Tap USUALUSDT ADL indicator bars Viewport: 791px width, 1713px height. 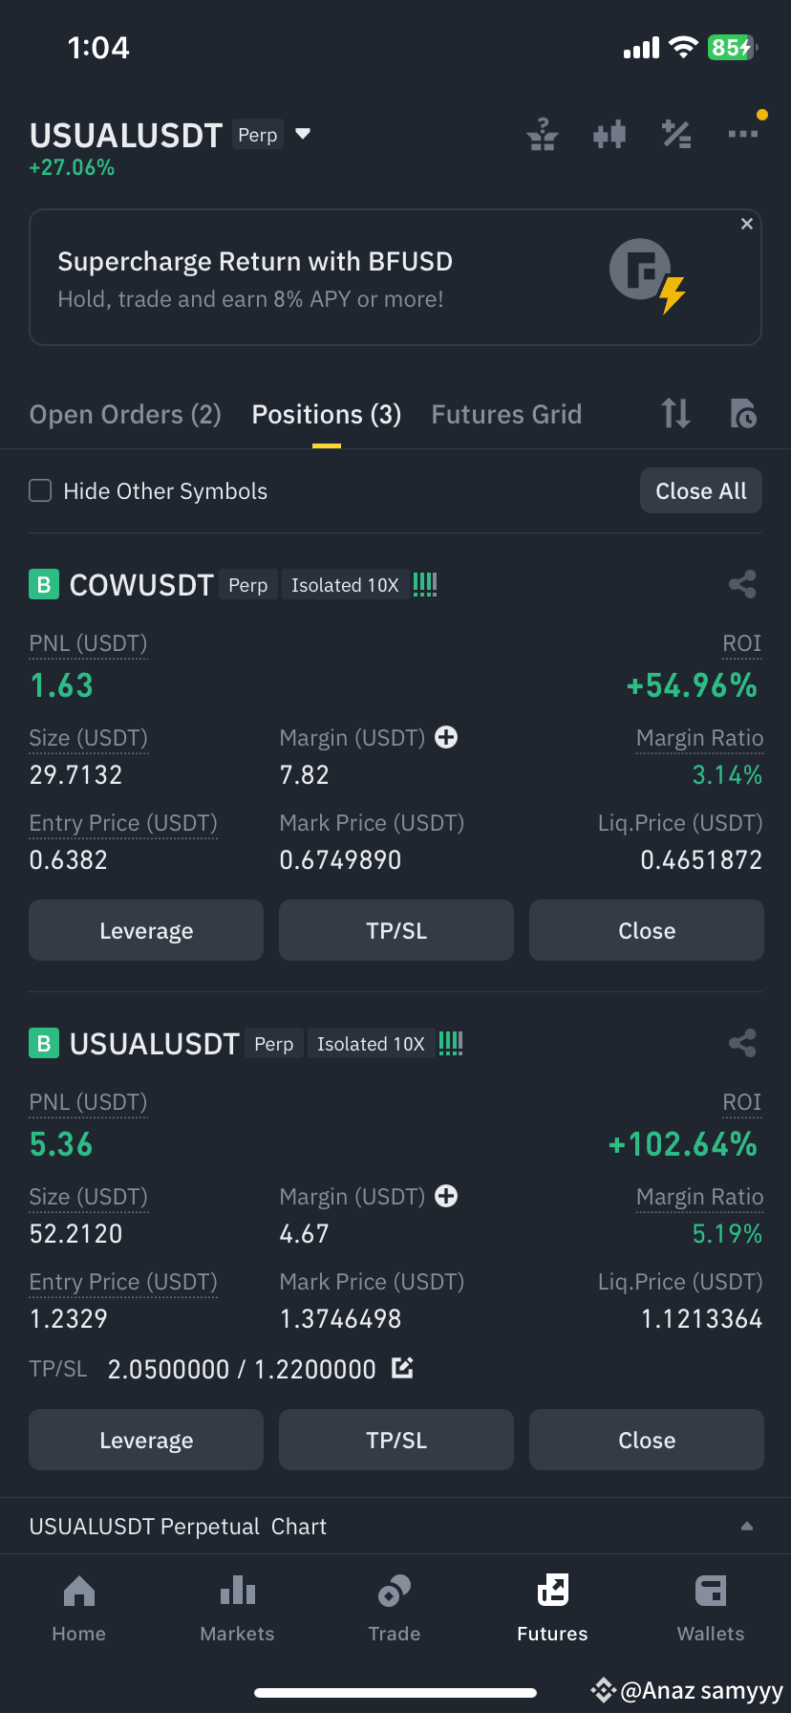point(451,1043)
